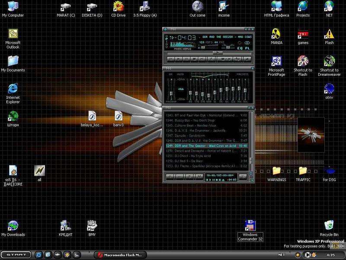Select the HTML Графика desktop icon
The image size is (346, 260).
(x=276, y=9)
